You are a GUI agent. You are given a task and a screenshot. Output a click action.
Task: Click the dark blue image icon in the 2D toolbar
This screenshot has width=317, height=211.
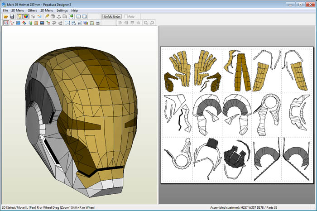[42, 23]
